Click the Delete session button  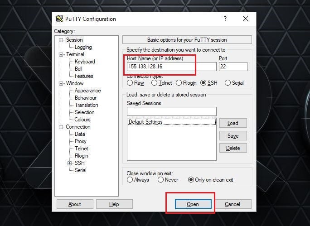[x=233, y=148]
